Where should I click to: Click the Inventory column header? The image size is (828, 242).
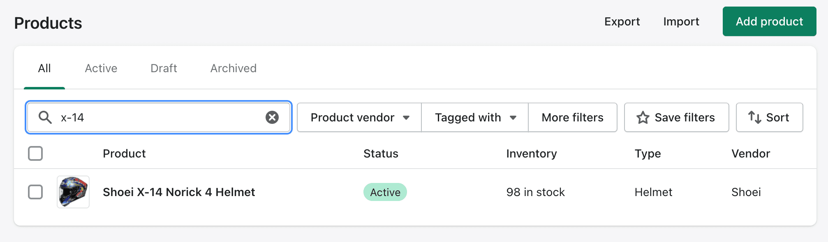click(532, 153)
